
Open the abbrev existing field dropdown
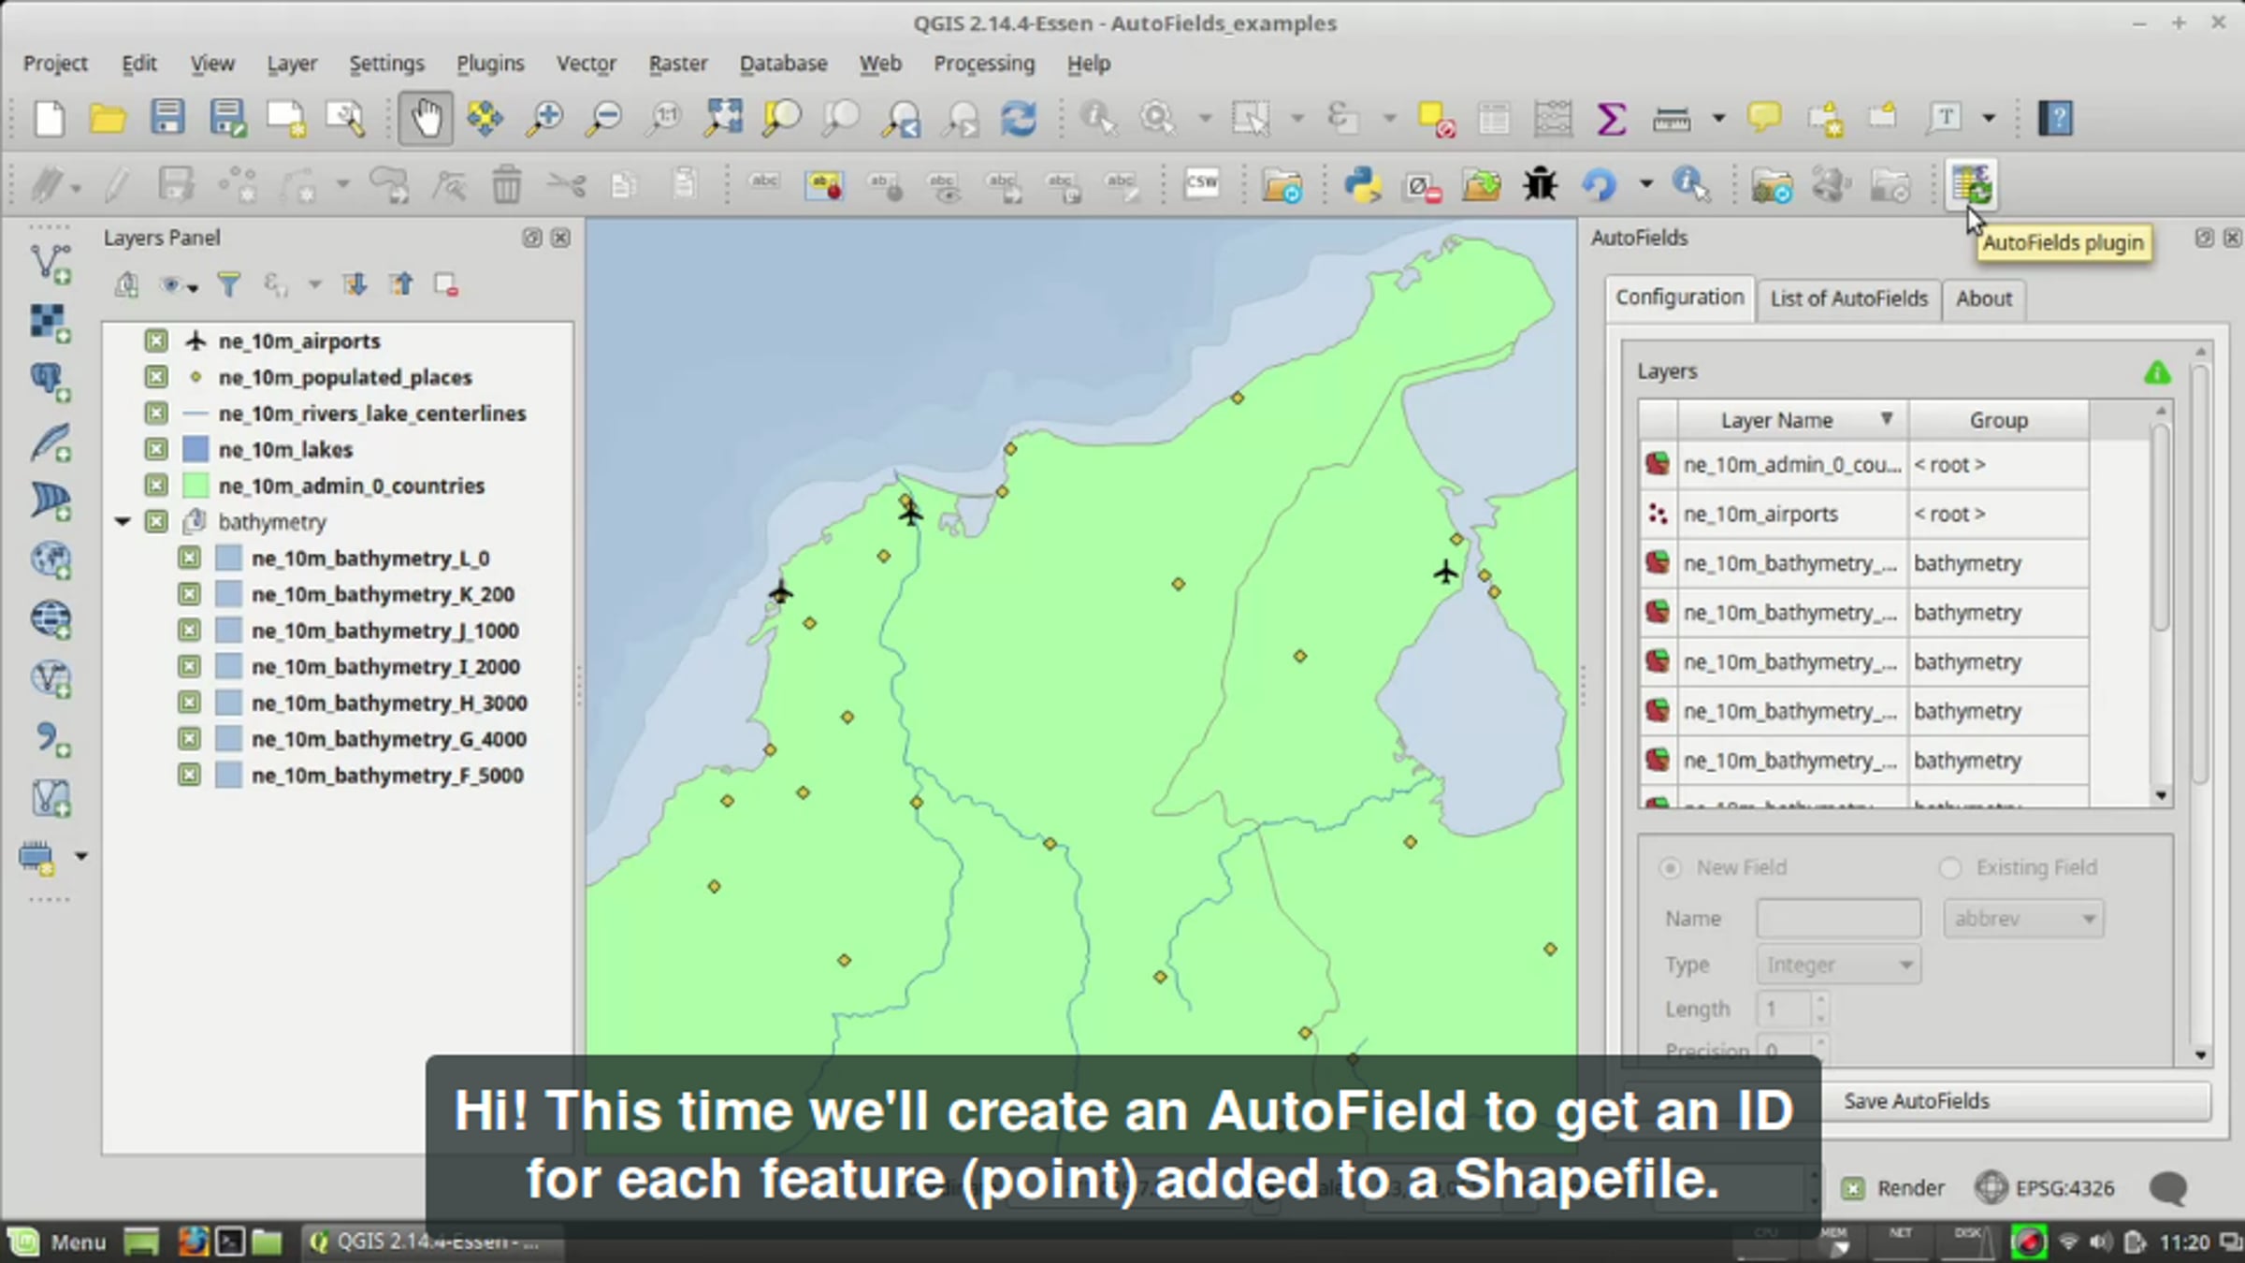pos(2023,919)
